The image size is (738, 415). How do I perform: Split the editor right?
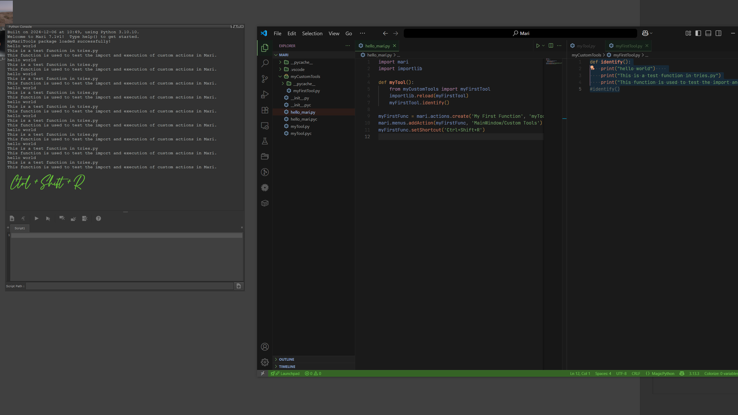[x=551, y=46]
